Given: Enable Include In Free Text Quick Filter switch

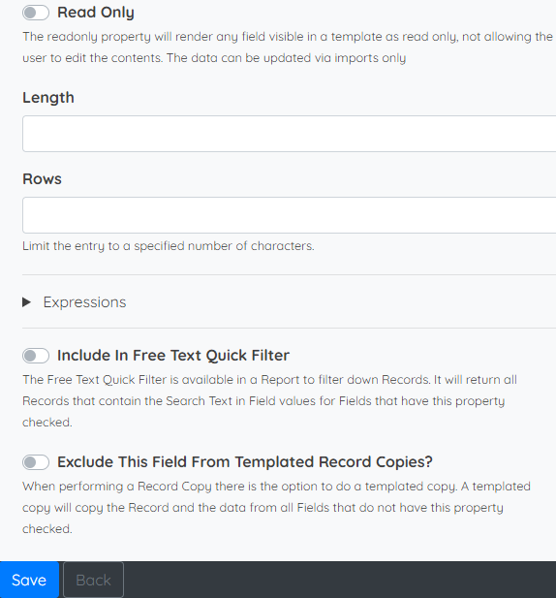Looking at the screenshot, I should pyautogui.click(x=36, y=356).
